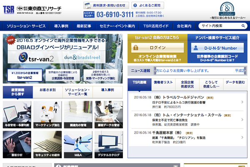The image size is (250, 167).
Task: Click the D-U-N-S Registered seal badge
Action: 227,9
